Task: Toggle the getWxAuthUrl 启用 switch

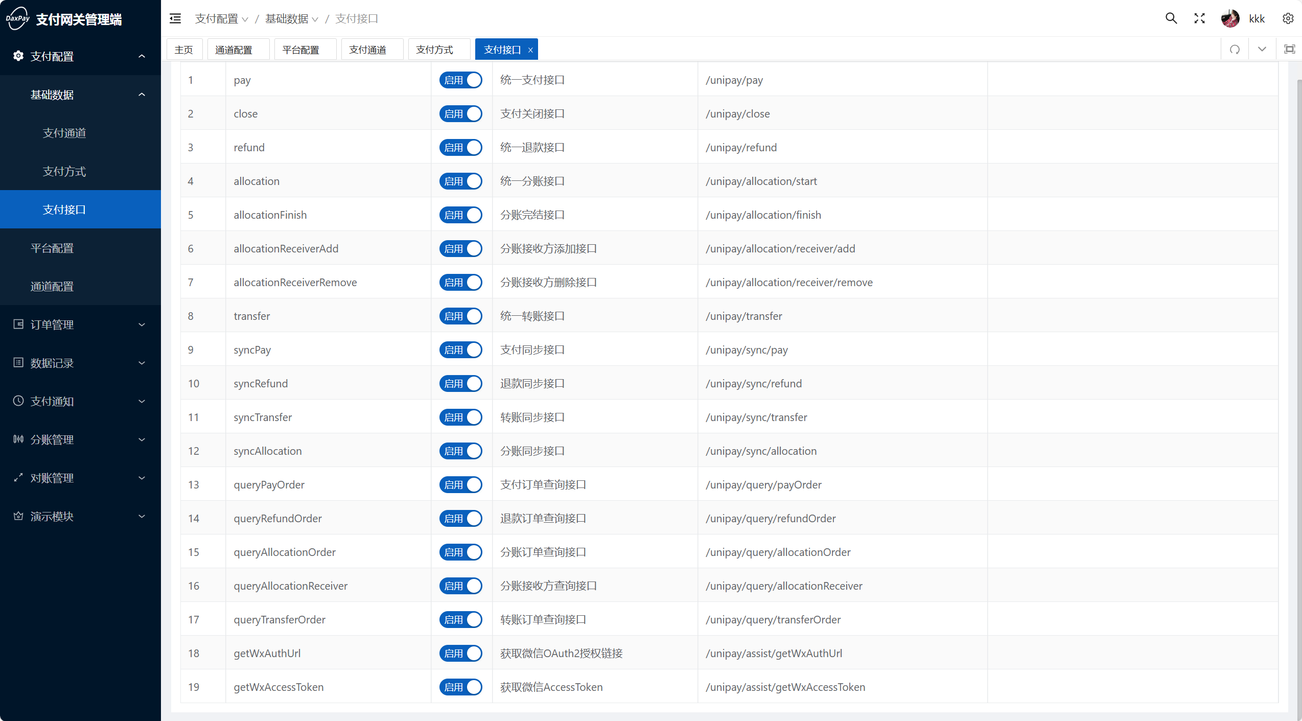Action: [x=461, y=654]
